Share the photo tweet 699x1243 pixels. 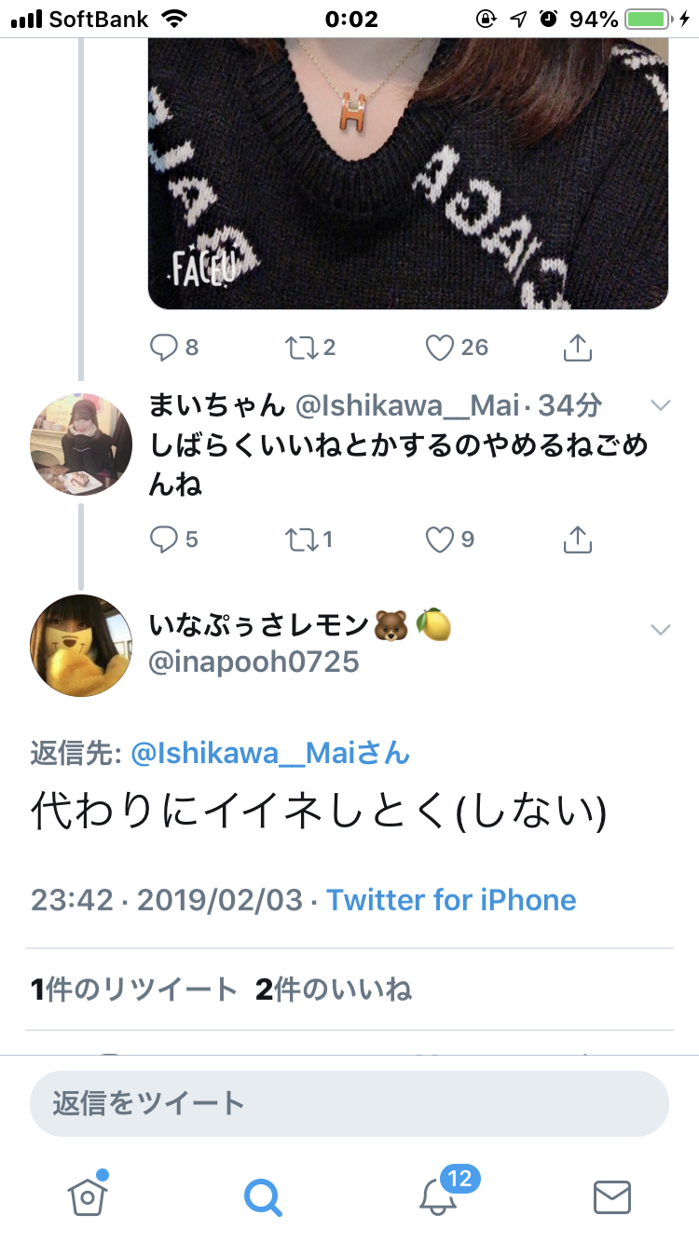click(x=578, y=348)
